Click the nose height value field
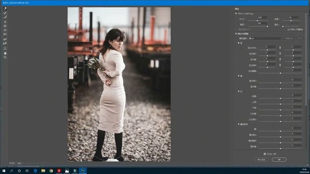The image size is (310, 174). pyautogui.click(x=296, y=80)
